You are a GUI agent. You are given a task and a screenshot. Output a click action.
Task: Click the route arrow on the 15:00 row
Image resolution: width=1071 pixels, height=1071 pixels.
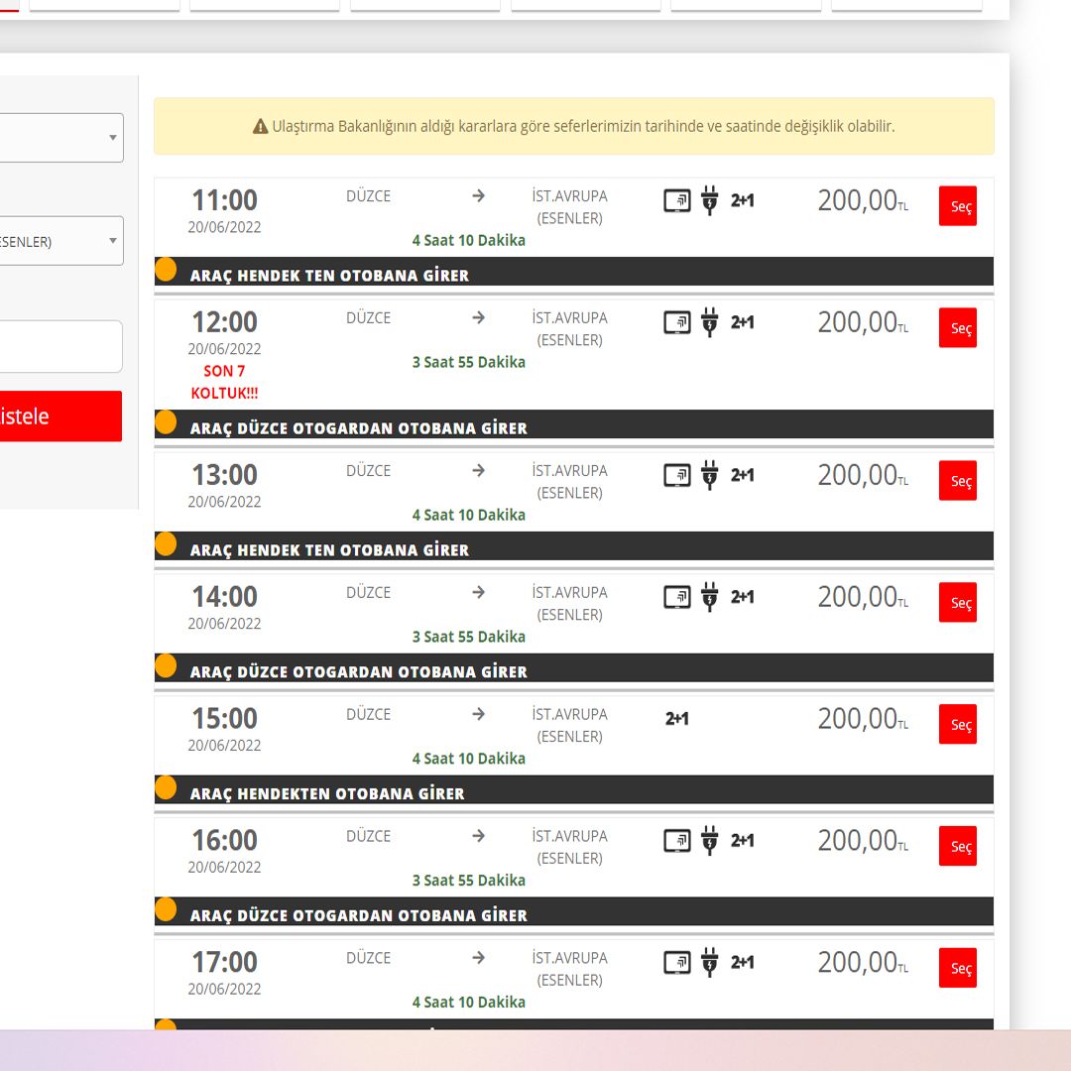[x=478, y=714]
